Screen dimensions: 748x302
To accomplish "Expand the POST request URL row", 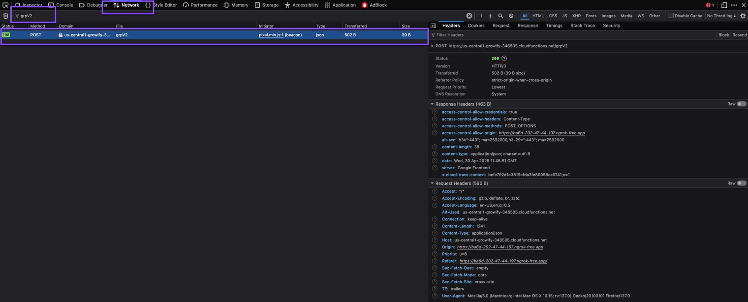I will (432, 46).
